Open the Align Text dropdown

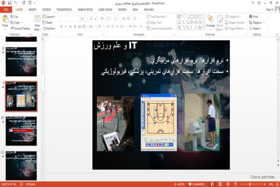[154, 22]
